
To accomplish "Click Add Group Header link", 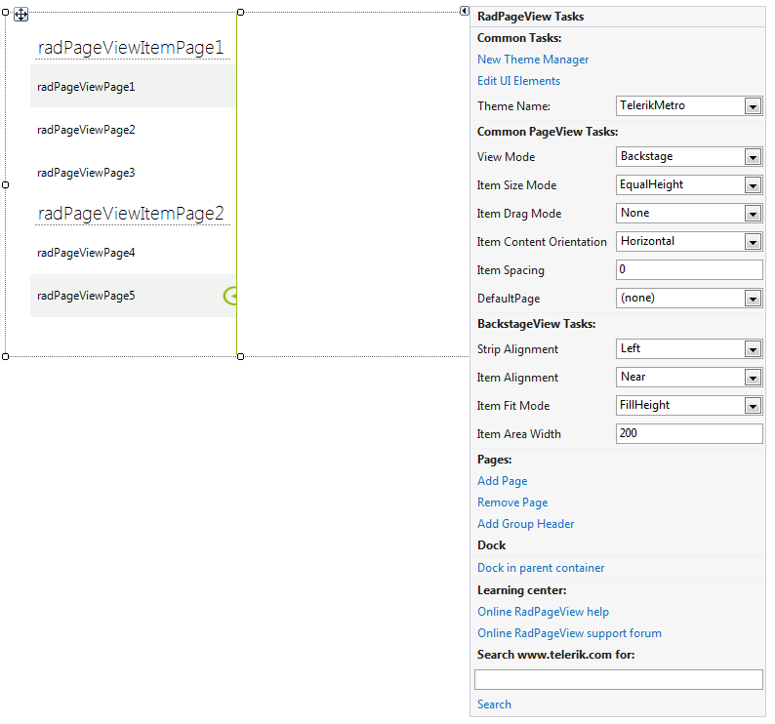I will (525, 524).
